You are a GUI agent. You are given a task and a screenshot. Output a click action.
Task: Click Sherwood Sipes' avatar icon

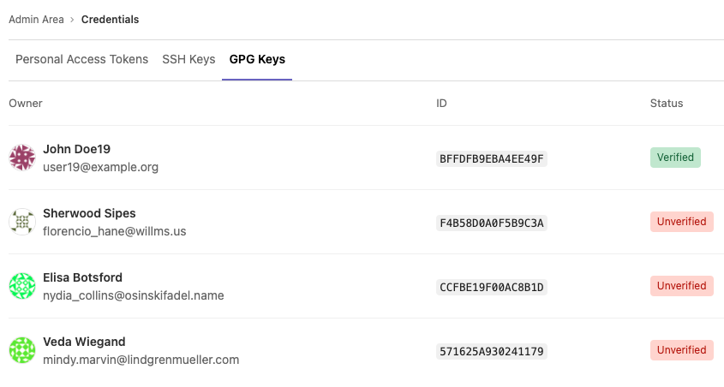(21, 222)
